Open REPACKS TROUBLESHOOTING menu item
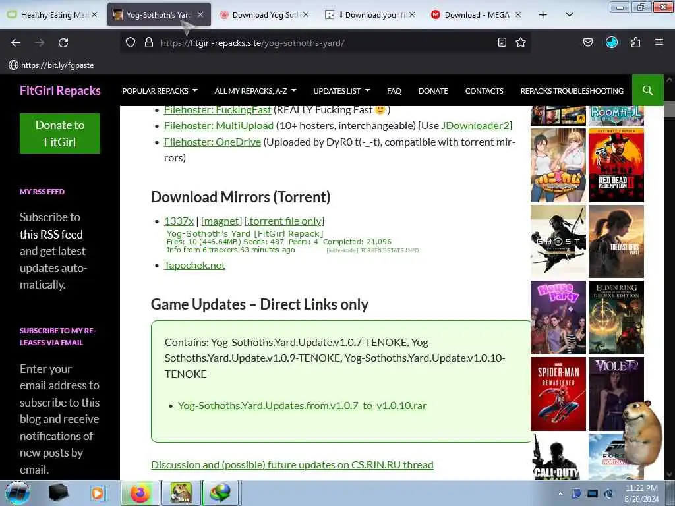The image size is (675, 506). pos(572,91)
